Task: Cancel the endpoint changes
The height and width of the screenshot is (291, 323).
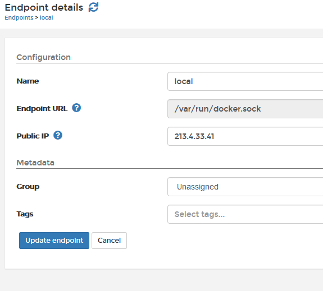Action: [109, 241]
